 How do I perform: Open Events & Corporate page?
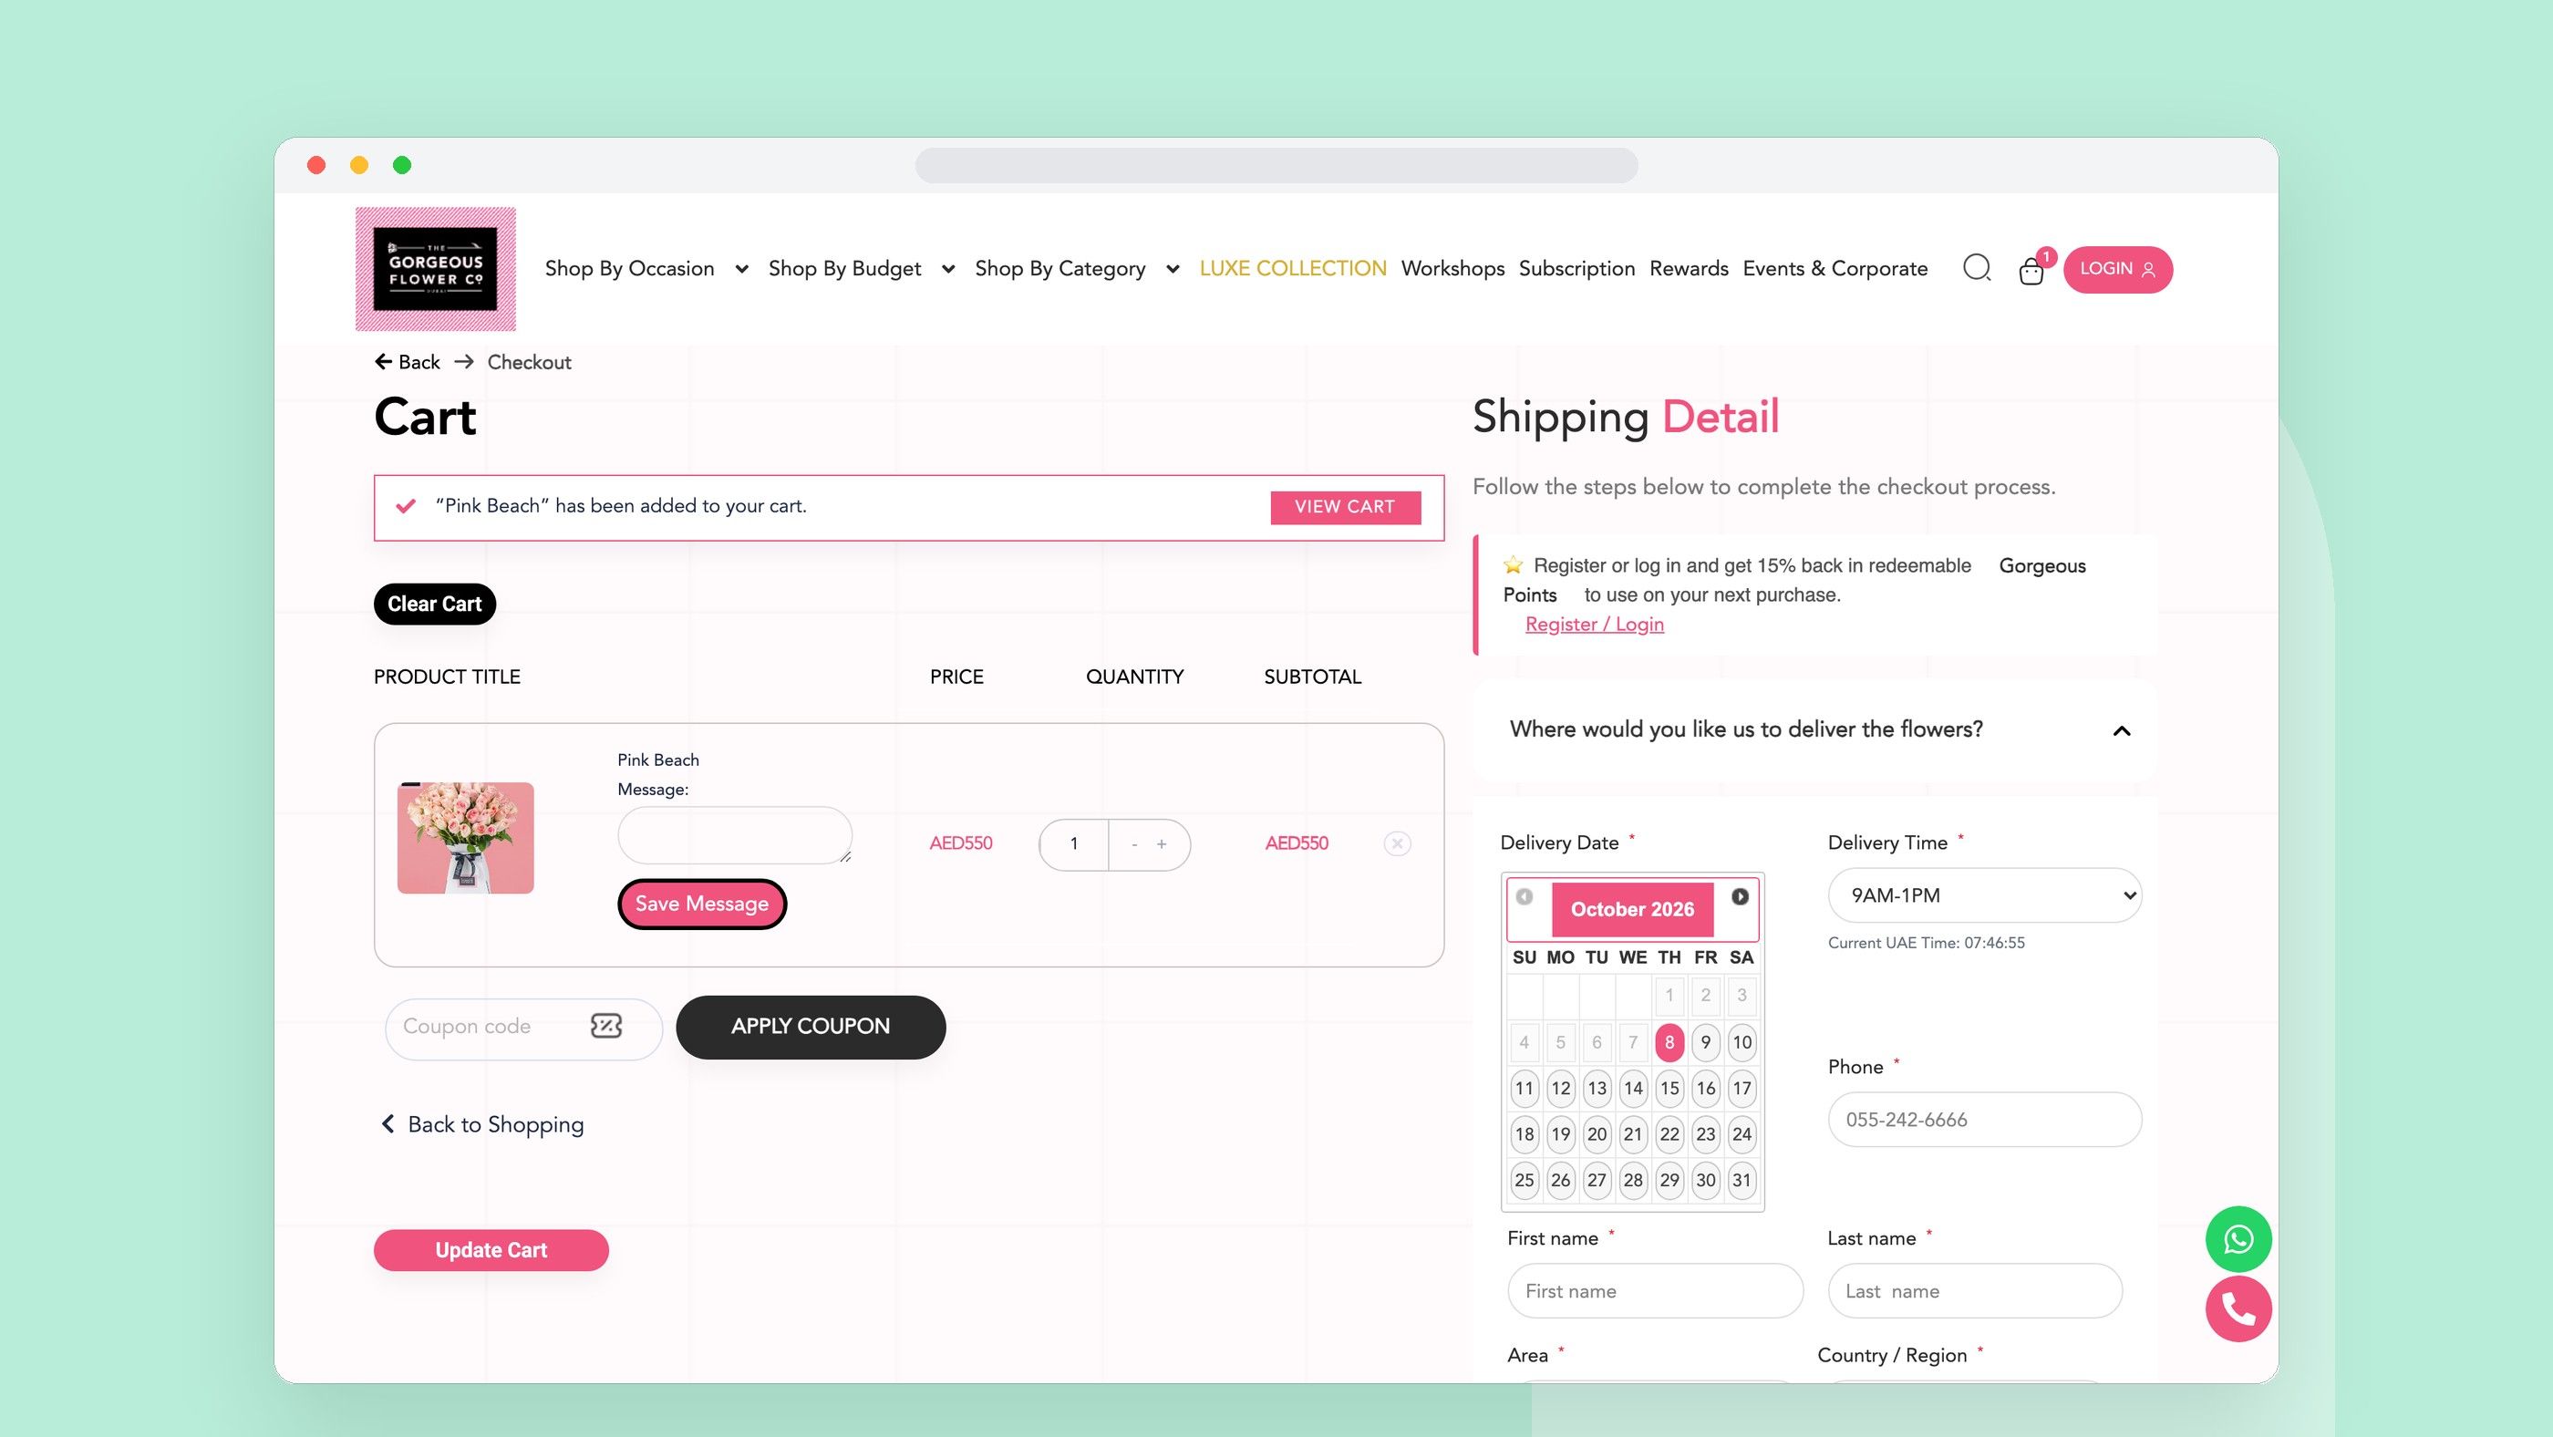click(1835, 269)
